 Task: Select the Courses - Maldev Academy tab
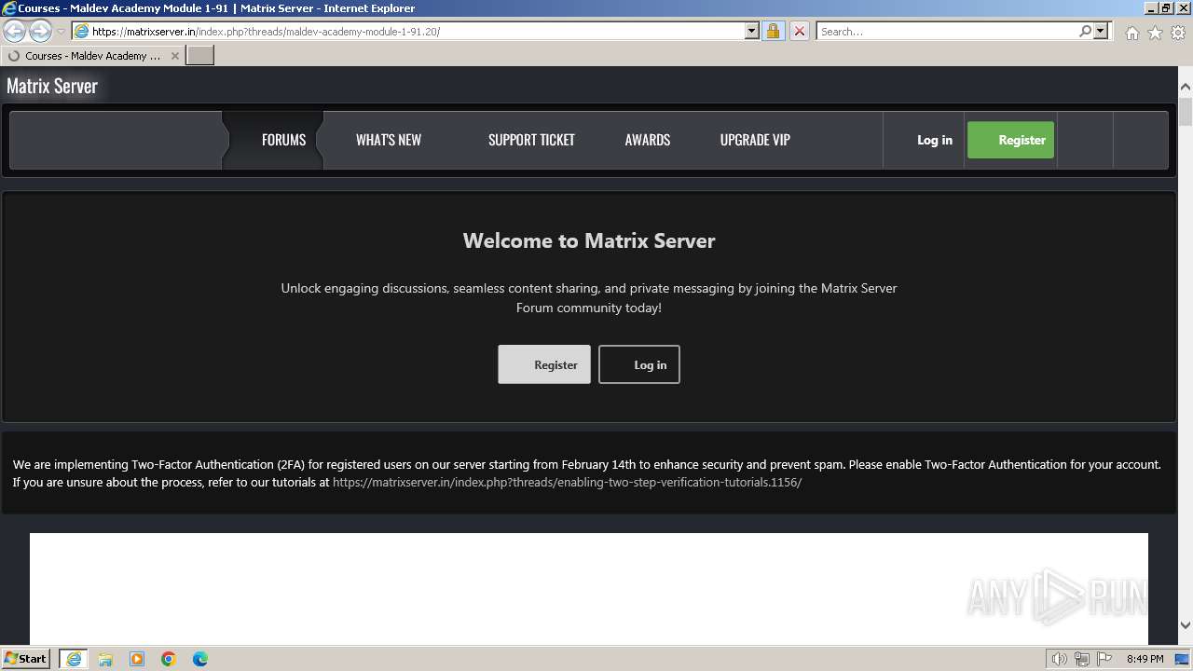[x=92, y=56]
